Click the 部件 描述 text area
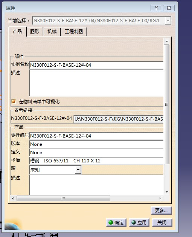This screenshot has height=237, width=192. 96,83
